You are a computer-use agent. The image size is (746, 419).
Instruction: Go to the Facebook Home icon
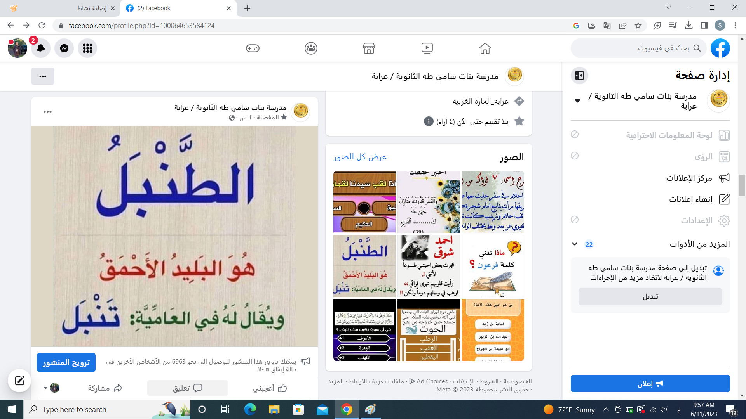coord(485,48)
